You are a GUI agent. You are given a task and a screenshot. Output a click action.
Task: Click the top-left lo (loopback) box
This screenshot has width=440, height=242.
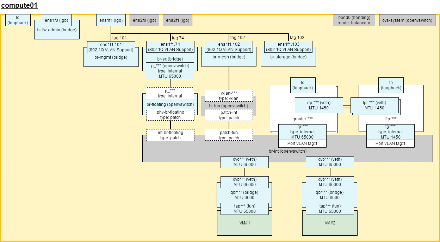coord(18,20)
